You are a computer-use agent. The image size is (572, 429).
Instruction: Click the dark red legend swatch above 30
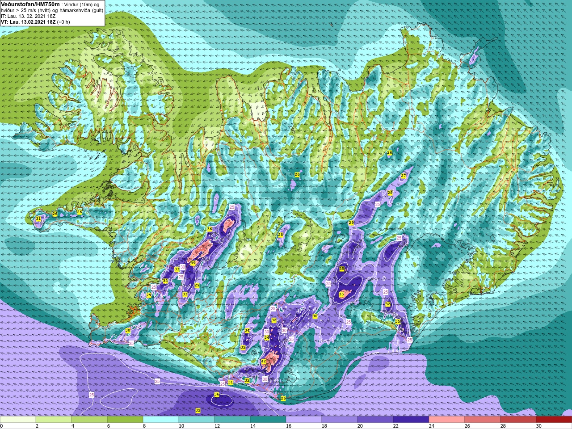[554, 420]
